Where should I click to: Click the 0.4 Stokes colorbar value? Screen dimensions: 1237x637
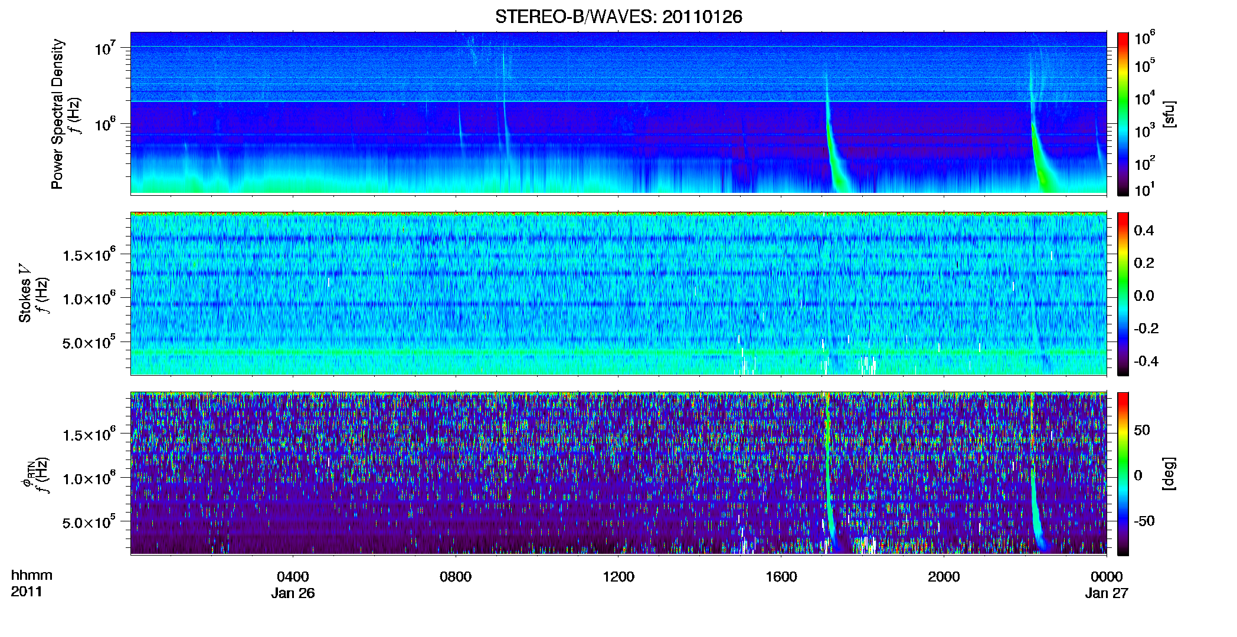point(1144,231)
